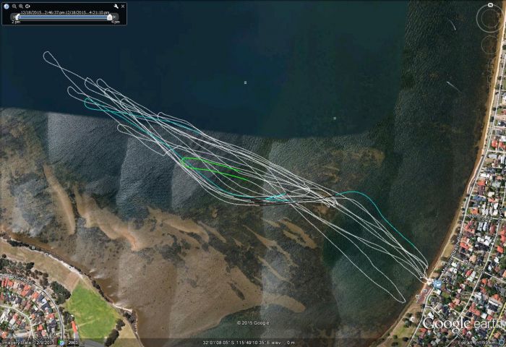Click the icon right of the zoom-in magnifier
This screenshot has width=506, height=347.
pyautogui.click(x=28, y=6)
